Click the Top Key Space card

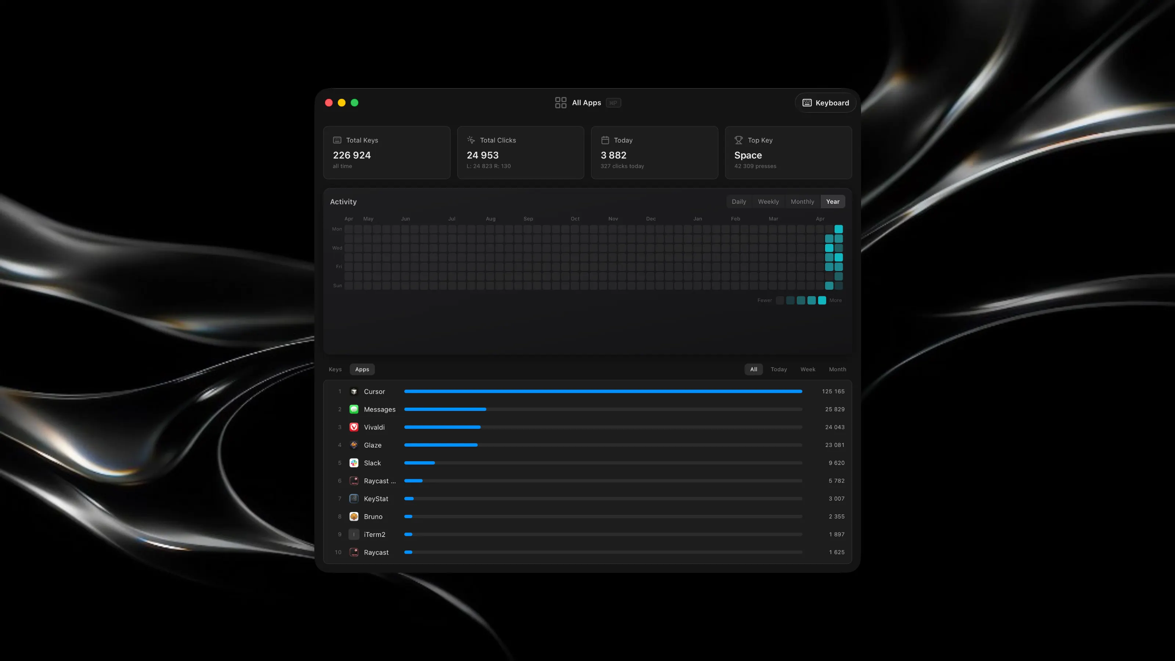(788, 153)
